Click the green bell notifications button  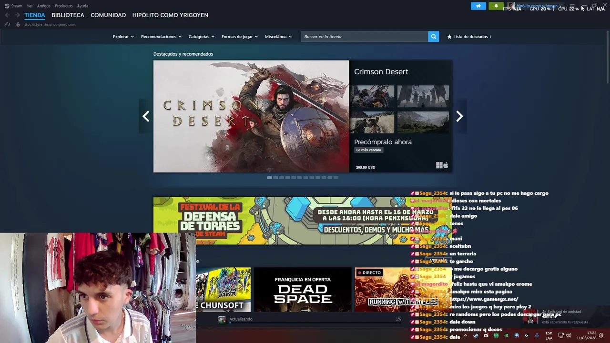click(x=496, y=6)
